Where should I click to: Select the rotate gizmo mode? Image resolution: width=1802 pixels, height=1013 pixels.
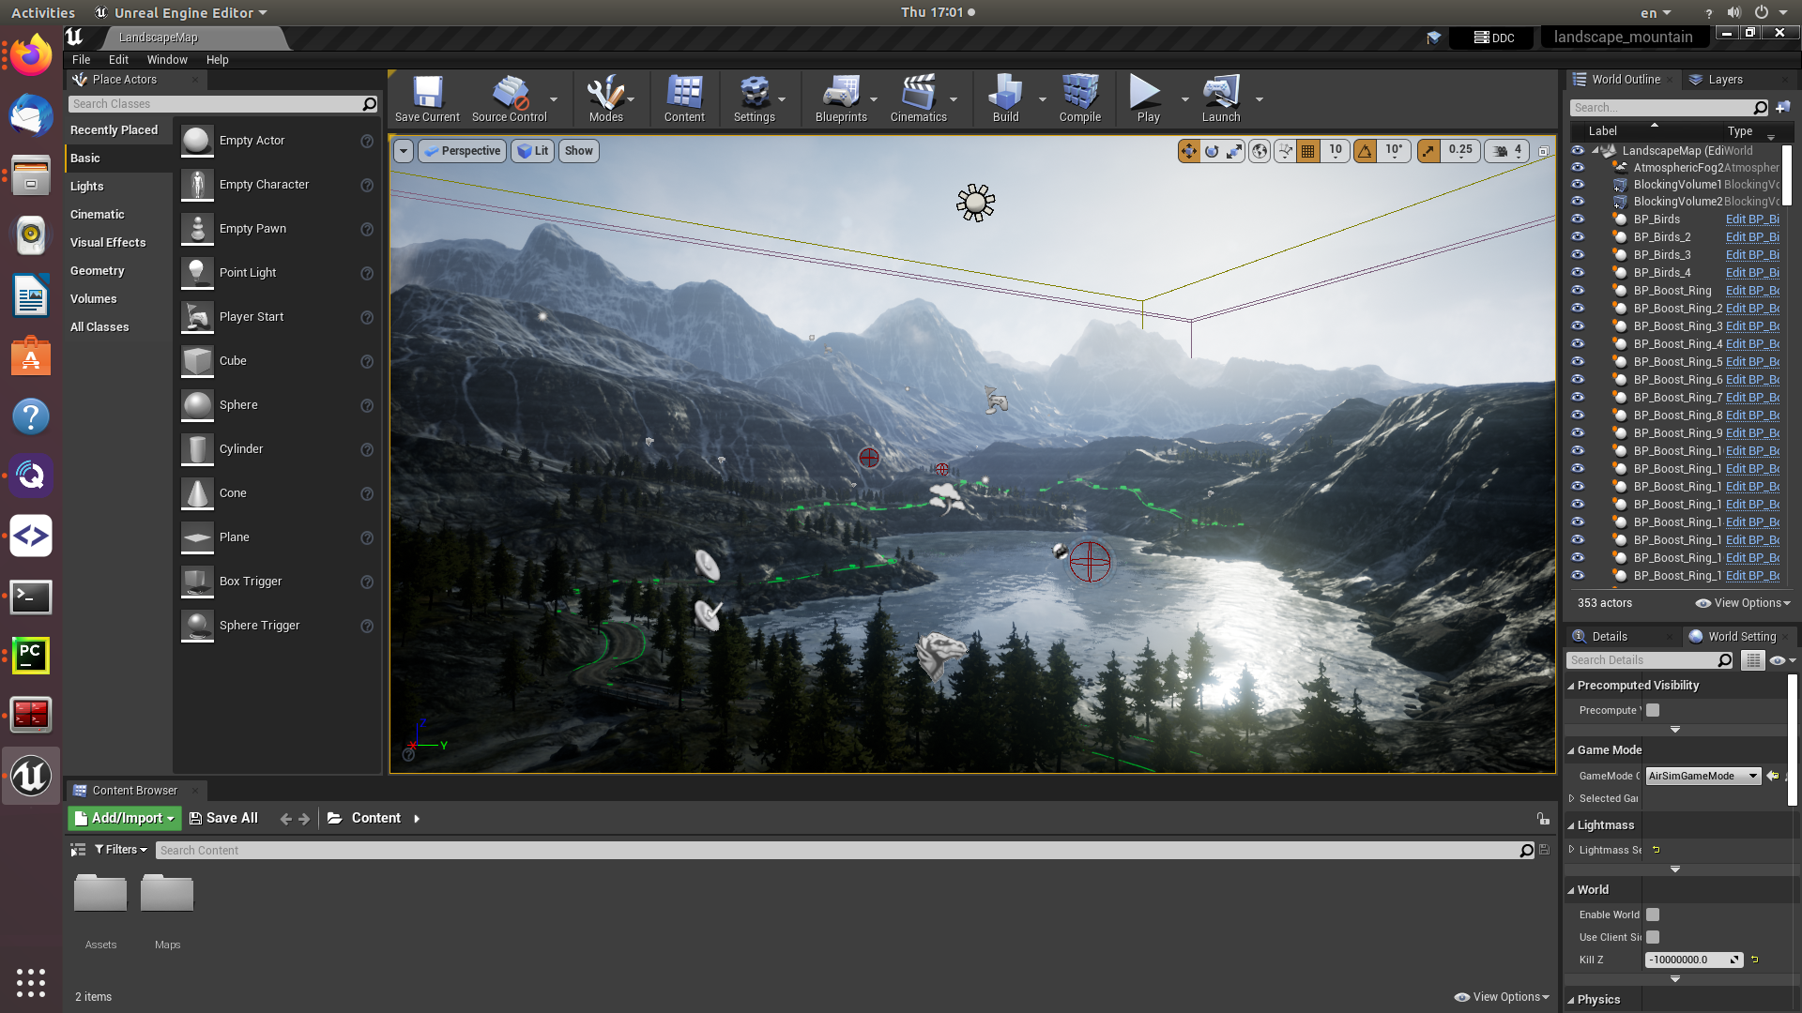pyautogui.click(x=1212, y=151)
